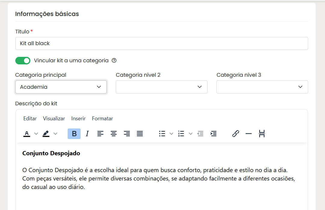Increase indent of the paragraph
The image size is (325, 210).
213,134
